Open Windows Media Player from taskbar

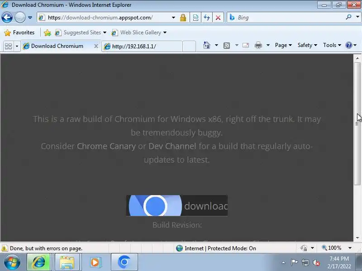click(95, 262)
